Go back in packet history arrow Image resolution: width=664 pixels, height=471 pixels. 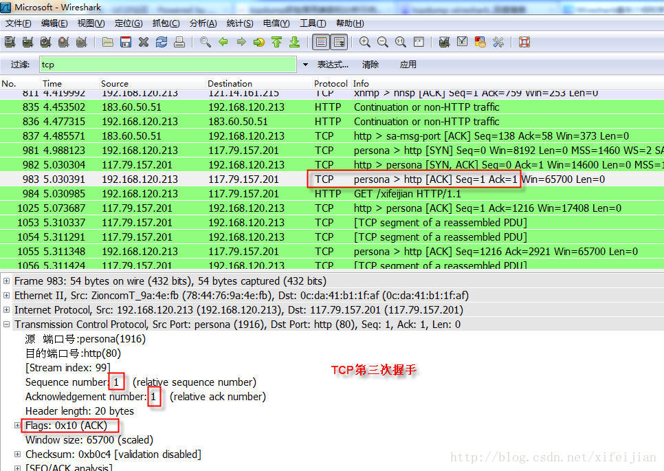(223, 42)
